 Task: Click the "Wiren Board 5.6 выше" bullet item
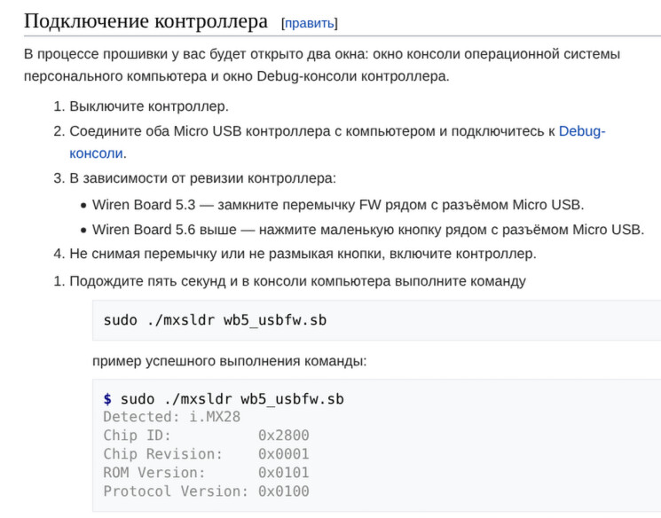[367, 230]
